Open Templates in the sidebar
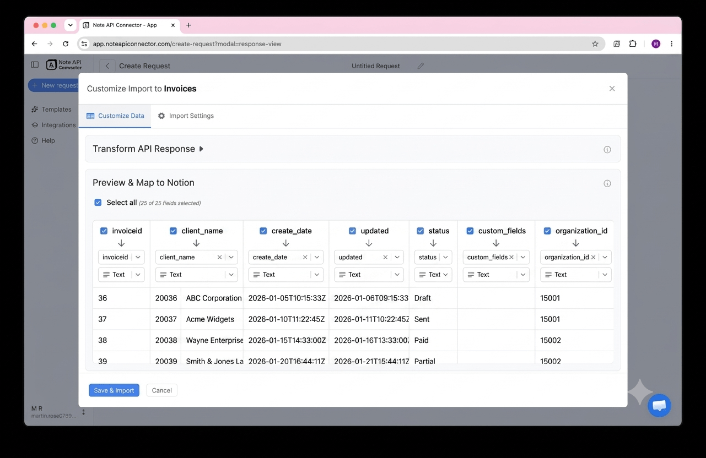706x458 pixels. pos(51,110)
